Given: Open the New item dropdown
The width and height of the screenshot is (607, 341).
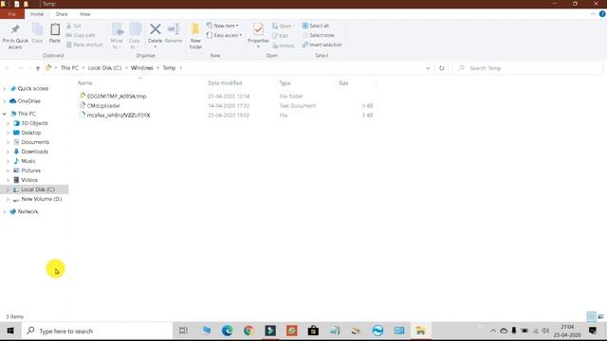Looking at the screenshot, I should coord(223,26).
